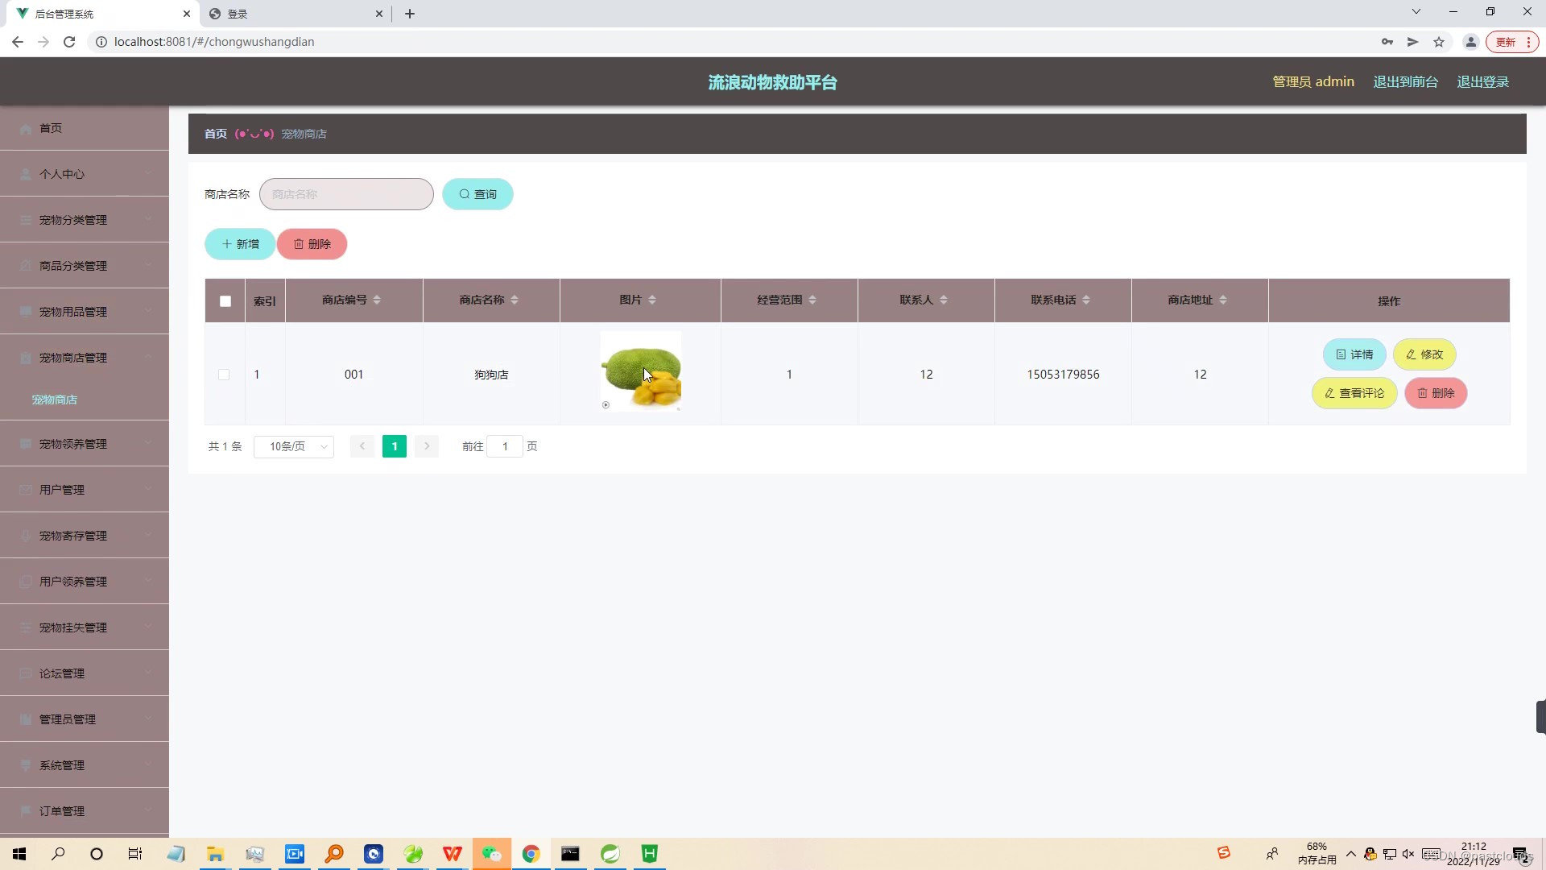This screenshot has width=1546, height=870.
Task: Check the select-all checkbox in table header
Action: coord(225,301)
